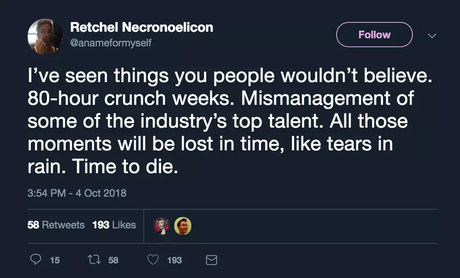Open the 3:54 PM - 4 Oct 2018 timestamp
460x278 pixels.
coord(77,193)
